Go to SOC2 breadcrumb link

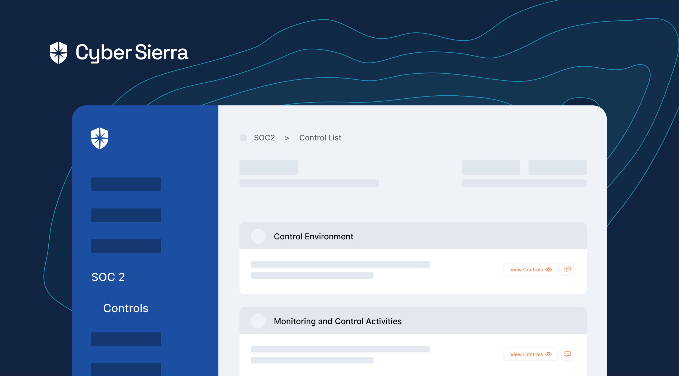tap(264, 138)
